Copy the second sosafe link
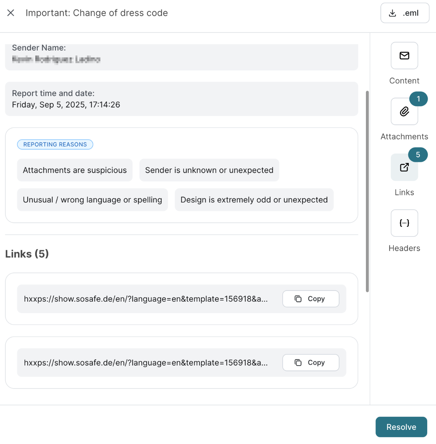Screen dimensions: 436x444 [311, 363]
